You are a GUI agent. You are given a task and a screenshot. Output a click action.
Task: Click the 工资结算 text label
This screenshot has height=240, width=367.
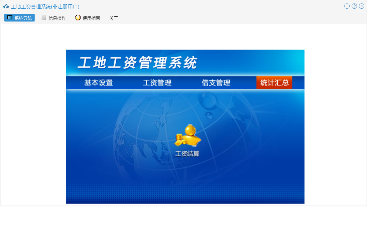tap(187, 154)
